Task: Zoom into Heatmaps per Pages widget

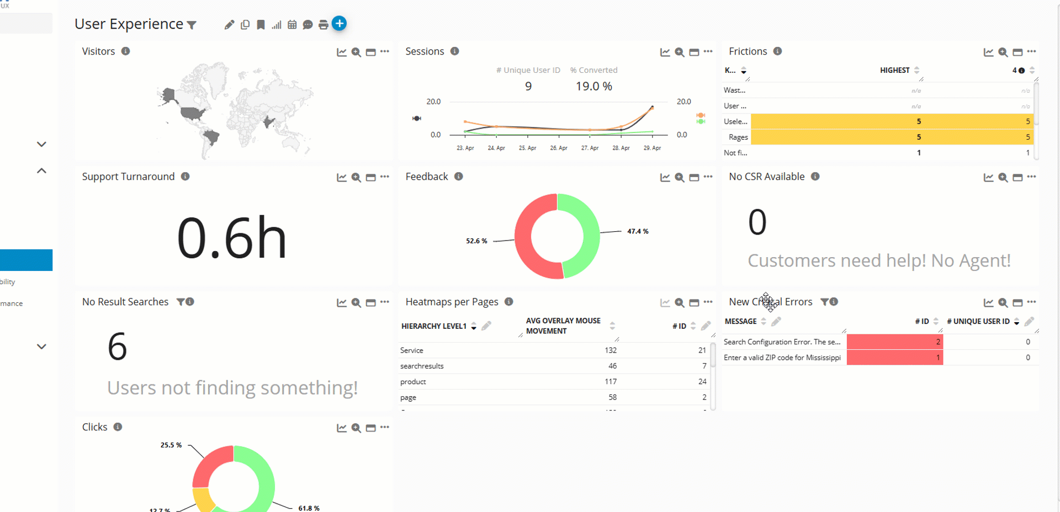Action: (680, 303)
